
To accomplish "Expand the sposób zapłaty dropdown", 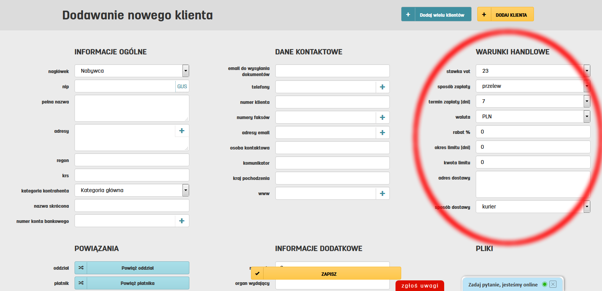I will point(586,86).
